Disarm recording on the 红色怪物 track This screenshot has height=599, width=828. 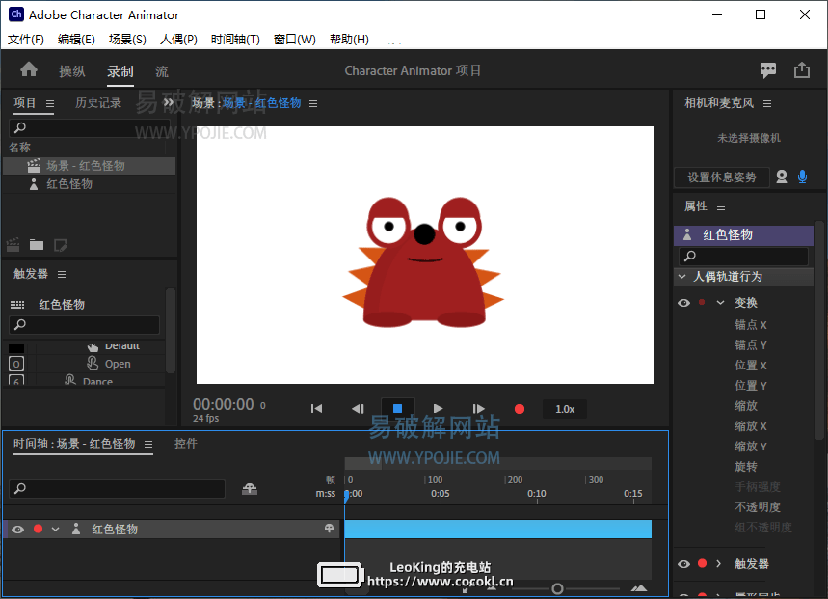point(38,529)
